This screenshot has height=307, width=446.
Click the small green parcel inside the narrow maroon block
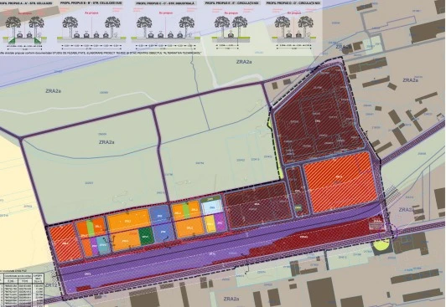tap(298, 208)
